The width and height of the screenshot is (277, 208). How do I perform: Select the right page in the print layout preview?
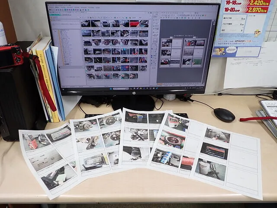tap(194, 53)
